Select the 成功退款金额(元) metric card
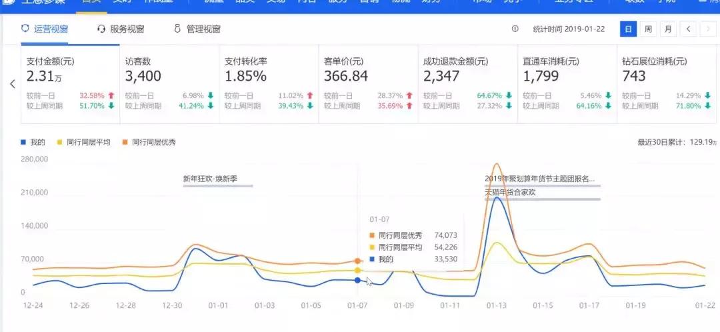720x332 pixels. pyautogui.click(x=467, y=84)
